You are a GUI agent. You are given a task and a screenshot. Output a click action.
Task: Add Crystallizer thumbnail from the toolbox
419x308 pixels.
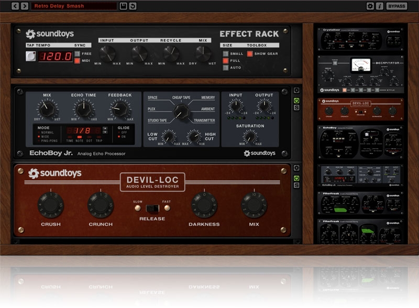click(361, 39)
